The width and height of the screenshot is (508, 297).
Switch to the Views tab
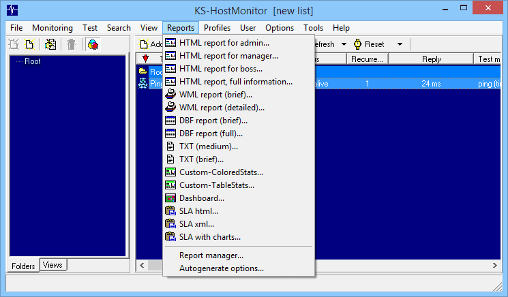[53, 265]
